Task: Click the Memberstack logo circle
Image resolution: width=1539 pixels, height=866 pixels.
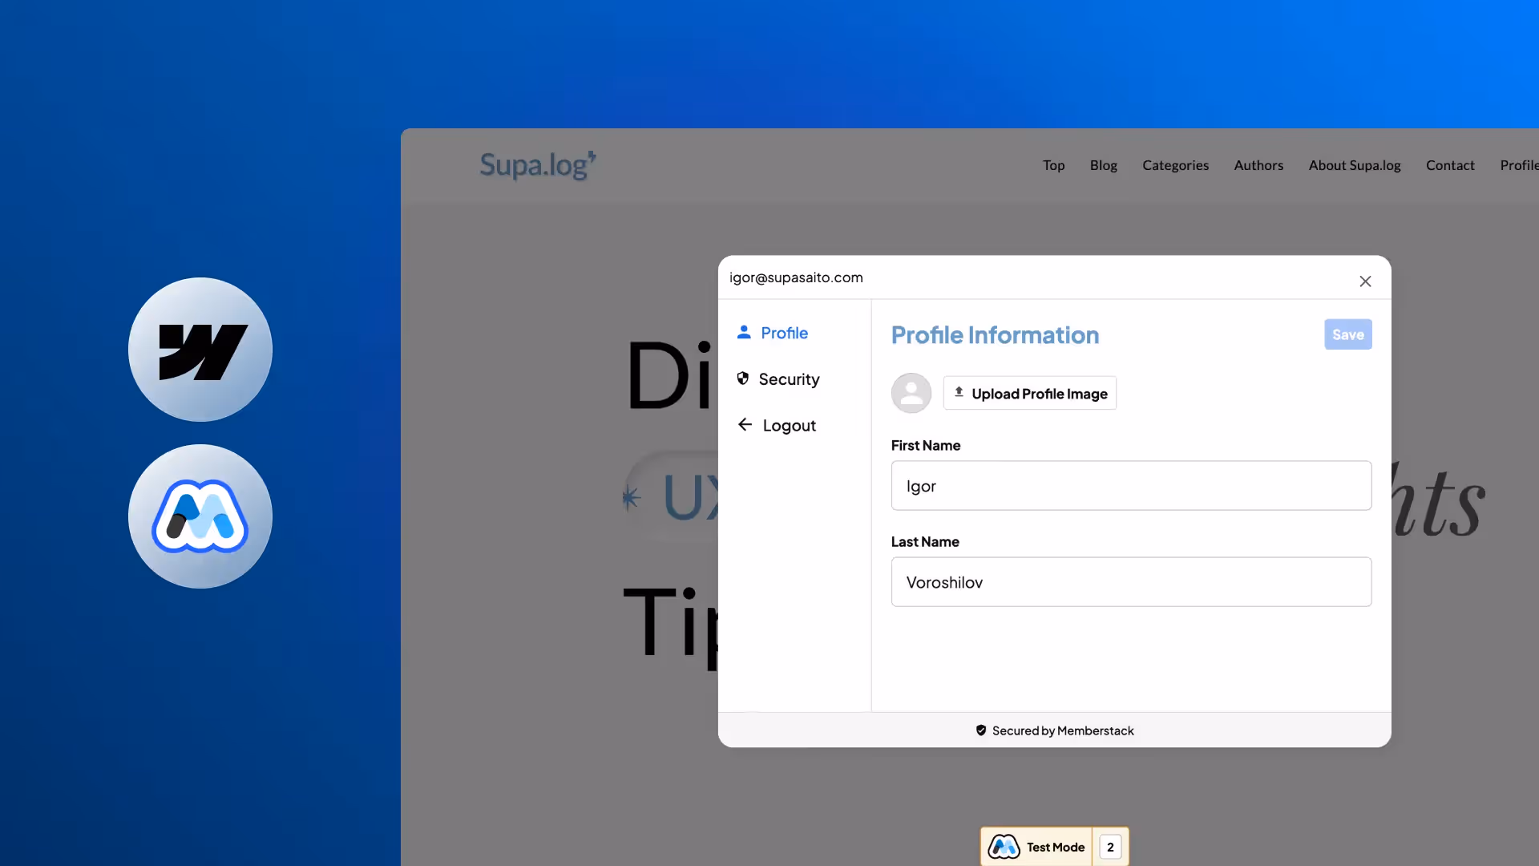Action: click(x=200, y=516)
